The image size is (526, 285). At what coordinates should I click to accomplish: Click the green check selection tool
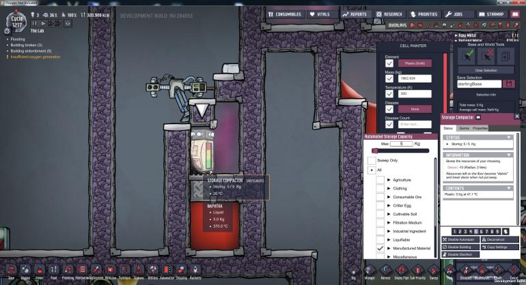(467, 56)
